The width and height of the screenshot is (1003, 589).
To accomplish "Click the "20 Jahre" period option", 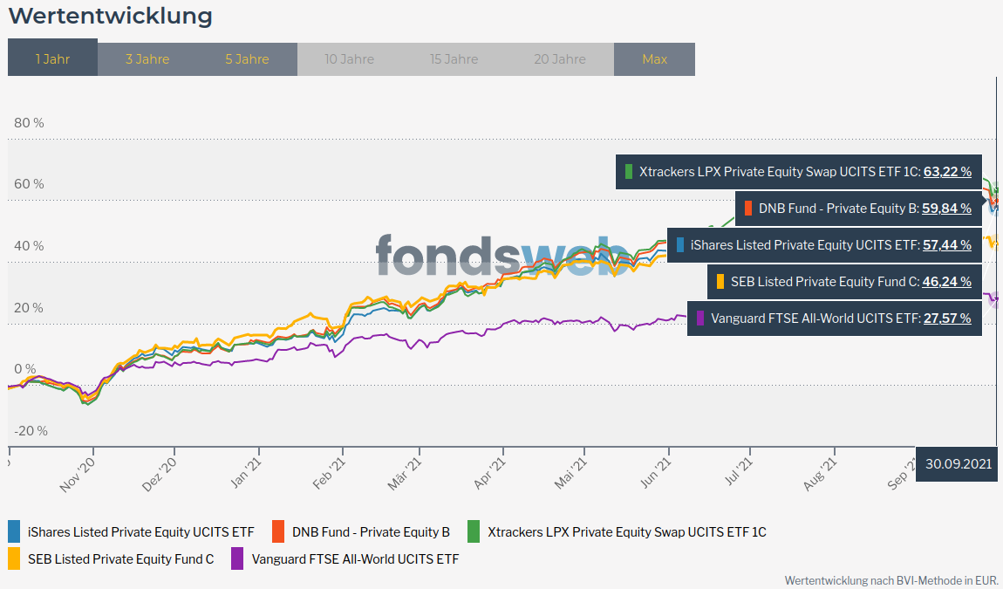I will pos(559,58).
